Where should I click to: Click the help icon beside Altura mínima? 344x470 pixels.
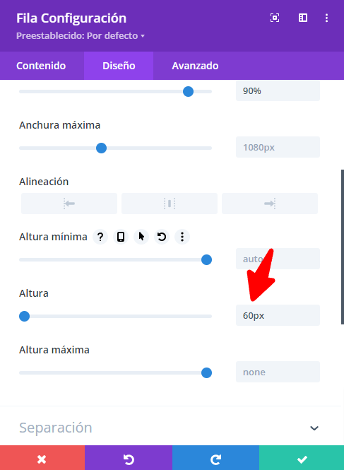click(100, 237)
